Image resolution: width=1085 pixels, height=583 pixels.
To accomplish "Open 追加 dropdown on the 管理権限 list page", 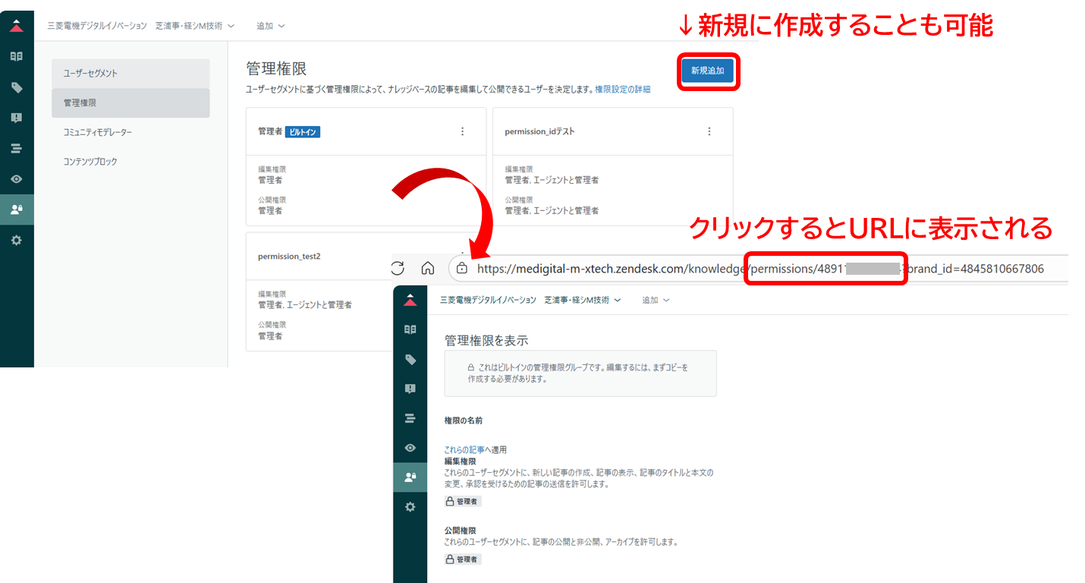I will (271, 26).
